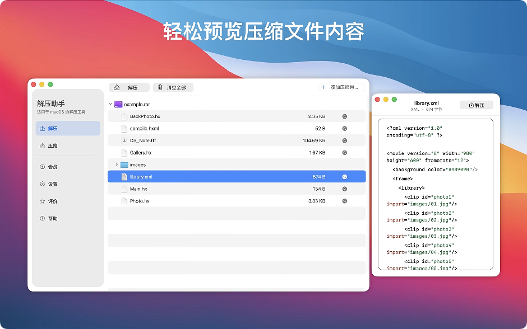Click the example.rar archive icon
527x329 pixels.
coord(118,104)
